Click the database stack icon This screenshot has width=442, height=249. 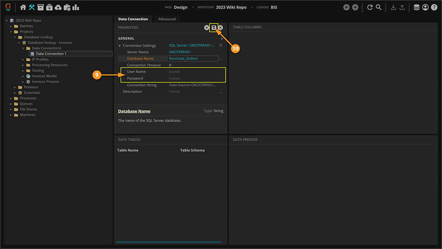416,8
